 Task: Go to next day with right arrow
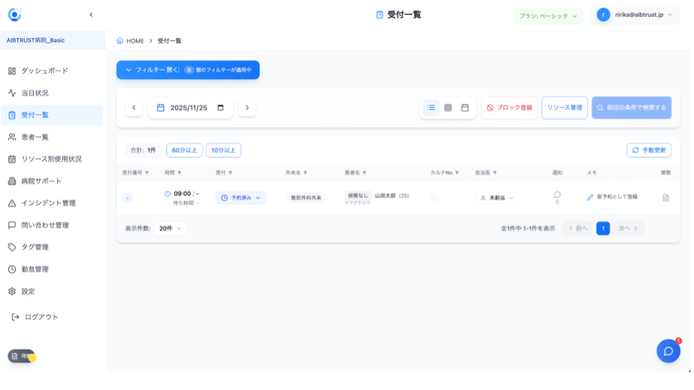point(247,108)
